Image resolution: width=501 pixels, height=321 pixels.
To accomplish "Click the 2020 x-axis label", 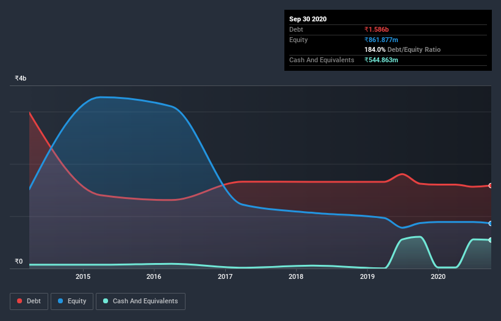I will click(438, 276).
